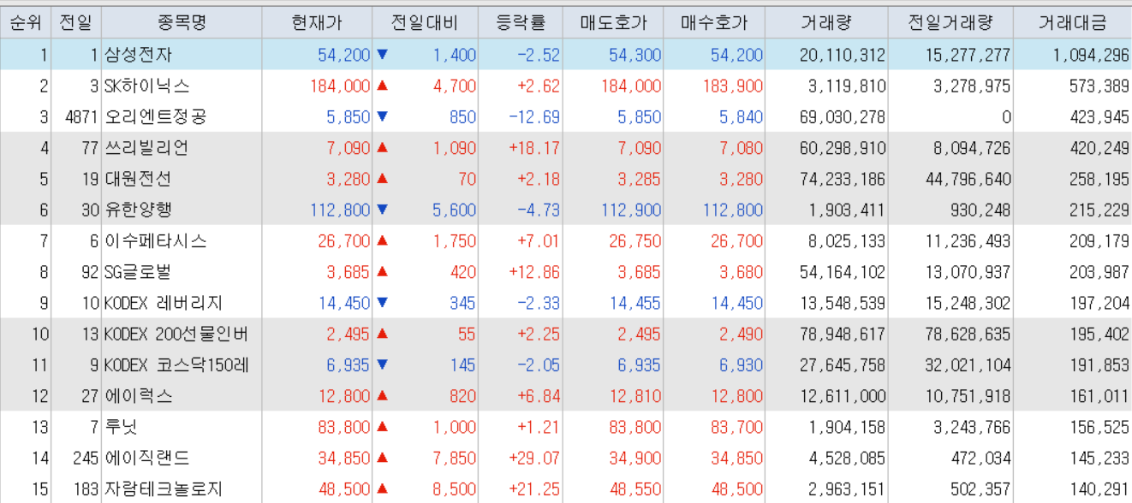This screenshot has height=503, width=1132.
Task: Click SK하이닉스 current price 184,000
Action: (x=339, y=86)
